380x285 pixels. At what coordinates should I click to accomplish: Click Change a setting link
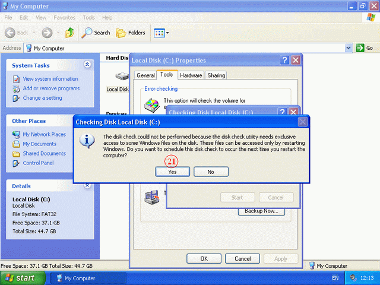click(42, 98)
